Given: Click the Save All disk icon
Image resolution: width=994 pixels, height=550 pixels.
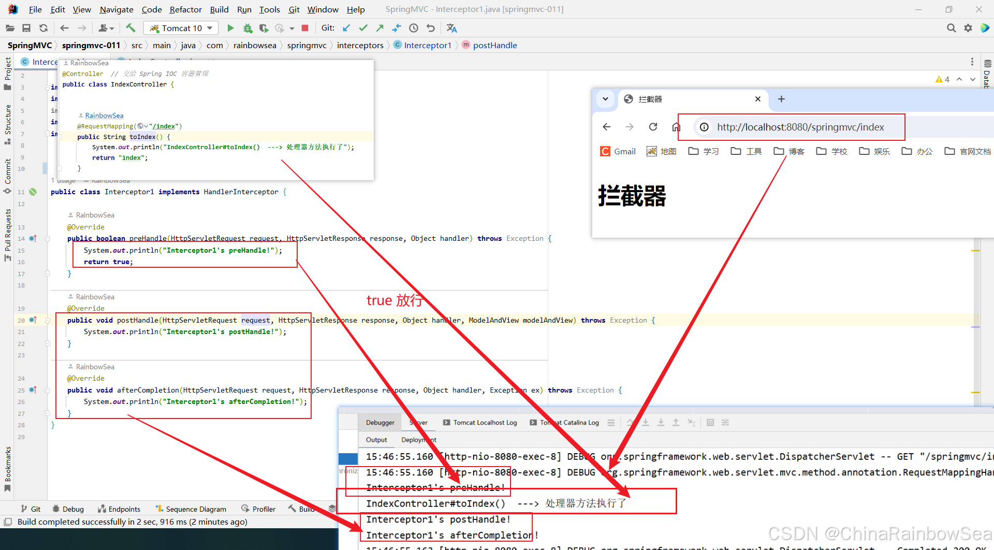Looking at the screenshot, I should coord(26,28).
